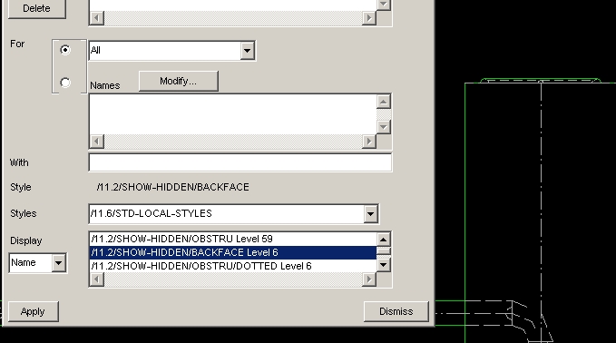Select /11.2/SHOW-HIDDEN/OBSTRU Level 59 entry
616x343 pixels.
tap(233, 239)
